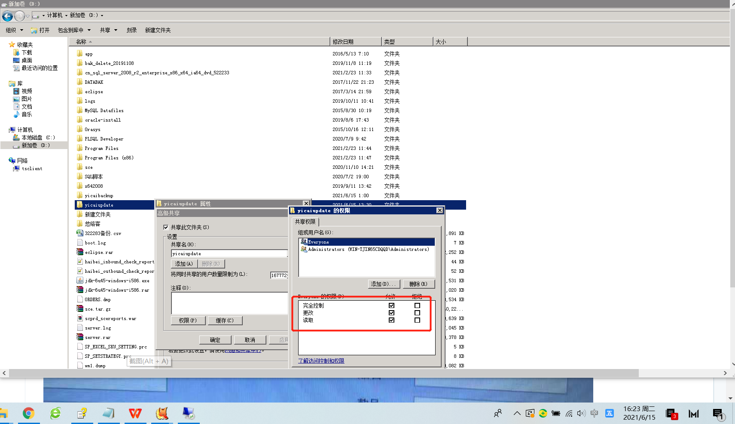
Task: Expand the 组织 dropdown menu
Action: [x=14, y=30]
